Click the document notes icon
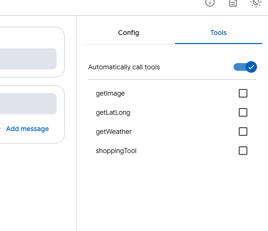 [233, 3]
